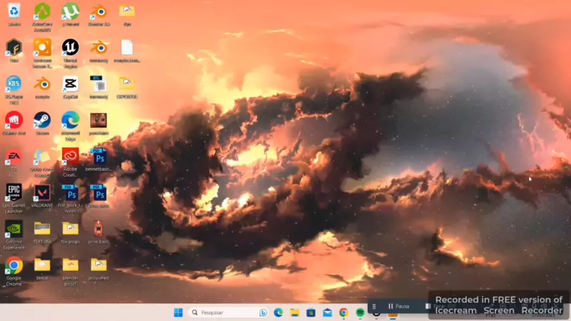Pause the recording with Pausa button
571x321 pixels.
[398, 306]
